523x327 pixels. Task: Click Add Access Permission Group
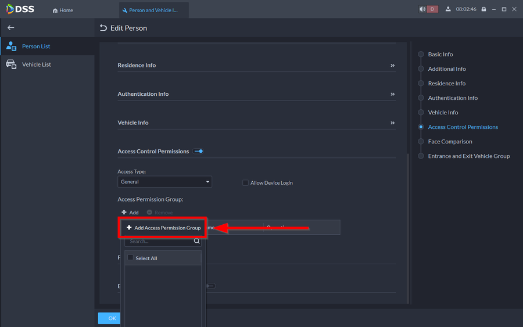coord(163,228)
